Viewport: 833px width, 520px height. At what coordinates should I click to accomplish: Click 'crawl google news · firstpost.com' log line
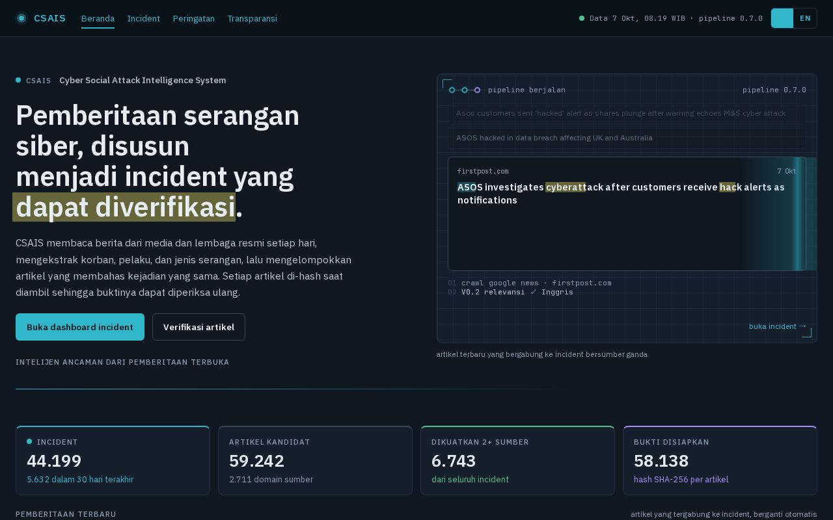coord(536,283)
